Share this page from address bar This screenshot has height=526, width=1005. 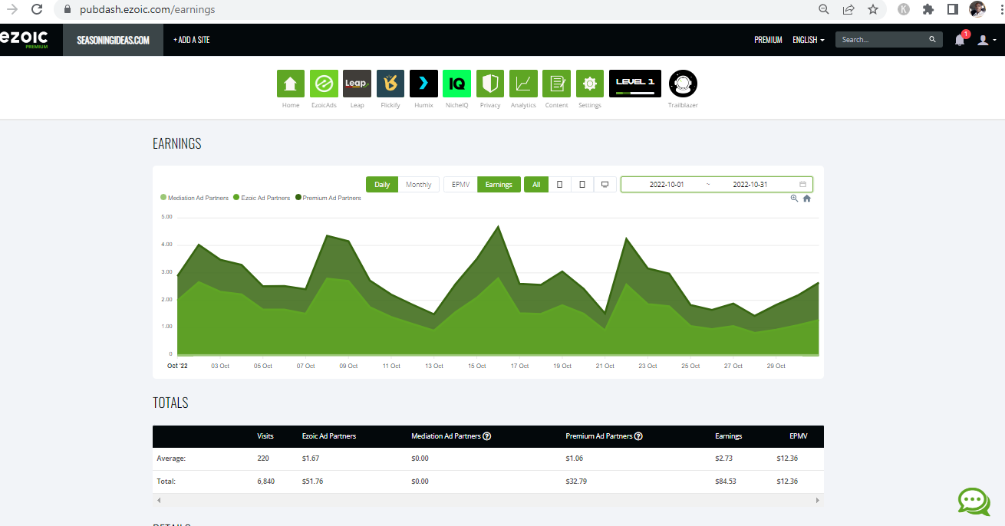(x=848, y=10)
